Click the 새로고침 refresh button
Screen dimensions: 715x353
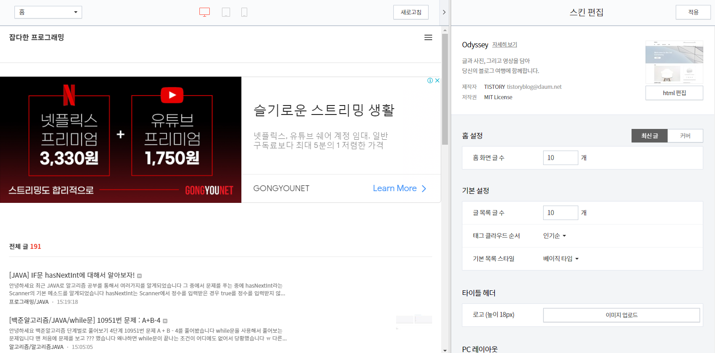click(x=411, y=12)
